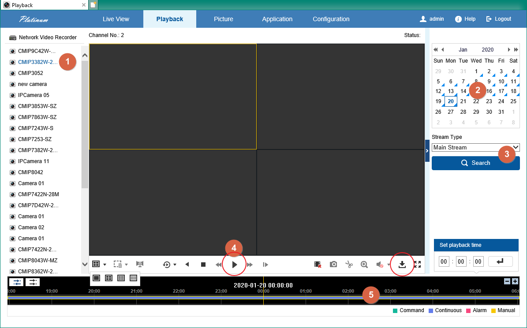Screen dimensions: 527x328
Task: Enter full screen mode
Action: click(x=417, y=265)
